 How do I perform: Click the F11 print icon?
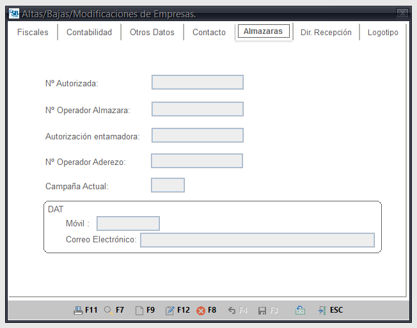coord(78,310)
